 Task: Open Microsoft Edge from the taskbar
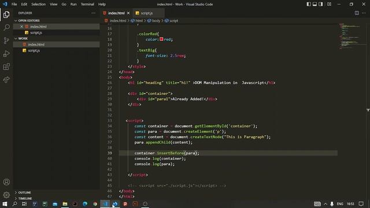85,204
